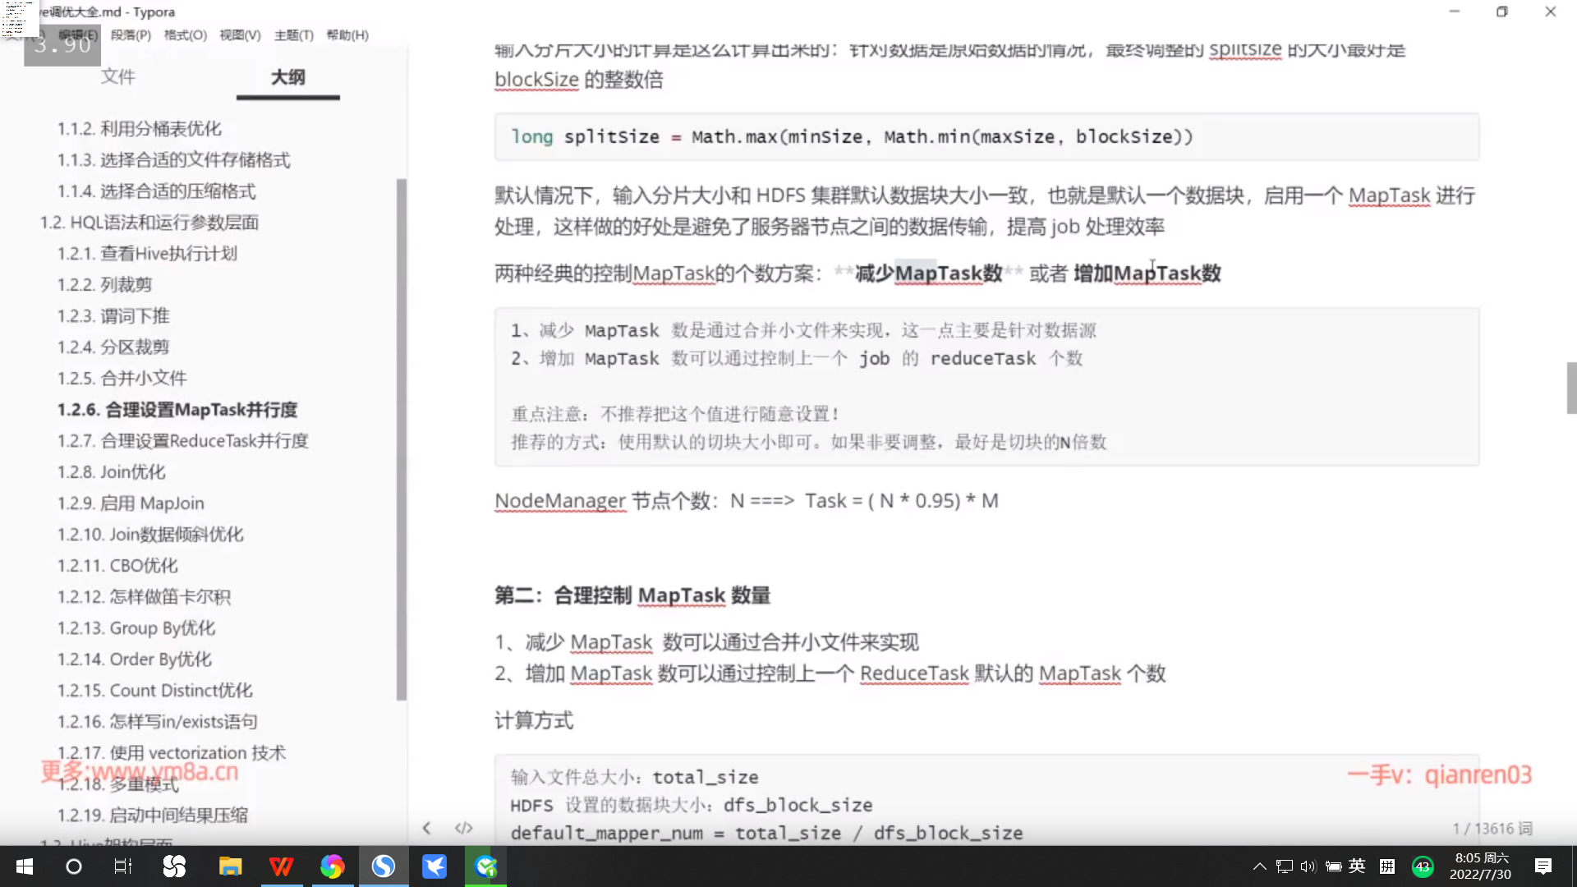This screenshot has height=887, width=1577.
Task: Toggle the 英 input language indicator
Action: pyautogui.click(x=1357, y=866)
